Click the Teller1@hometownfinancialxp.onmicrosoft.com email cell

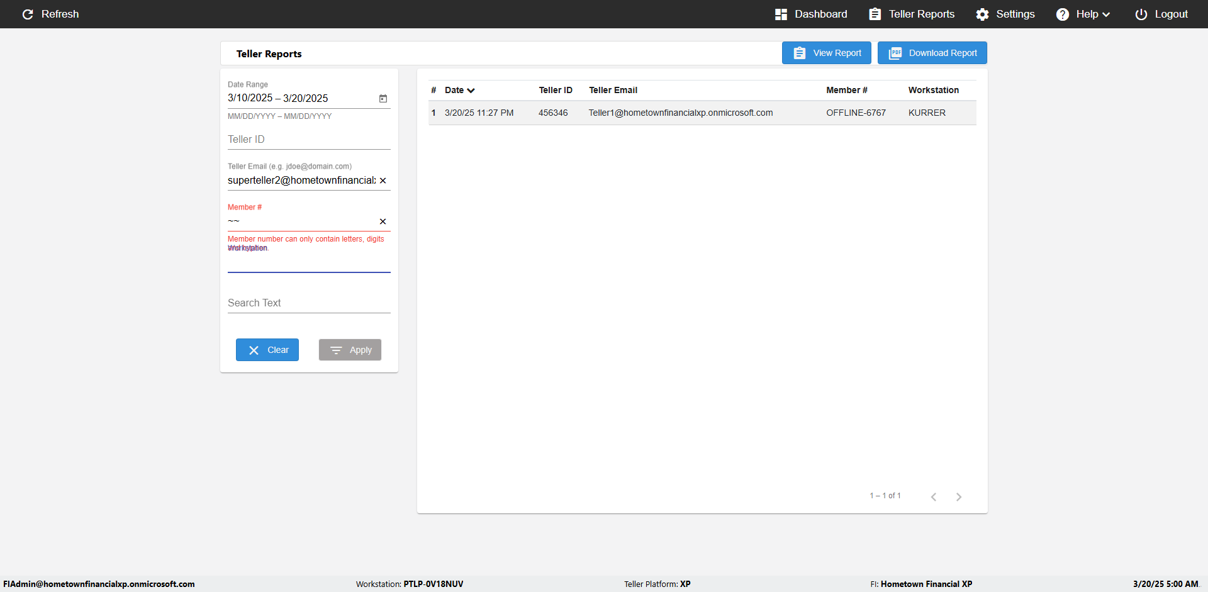tap(681, 113)
